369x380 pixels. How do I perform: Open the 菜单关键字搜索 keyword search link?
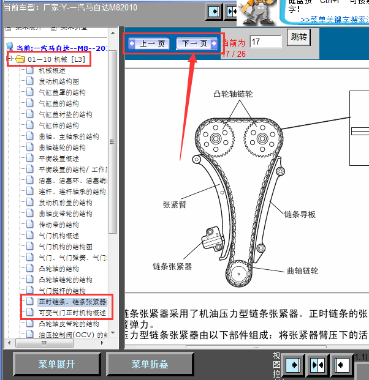(335, 20)
